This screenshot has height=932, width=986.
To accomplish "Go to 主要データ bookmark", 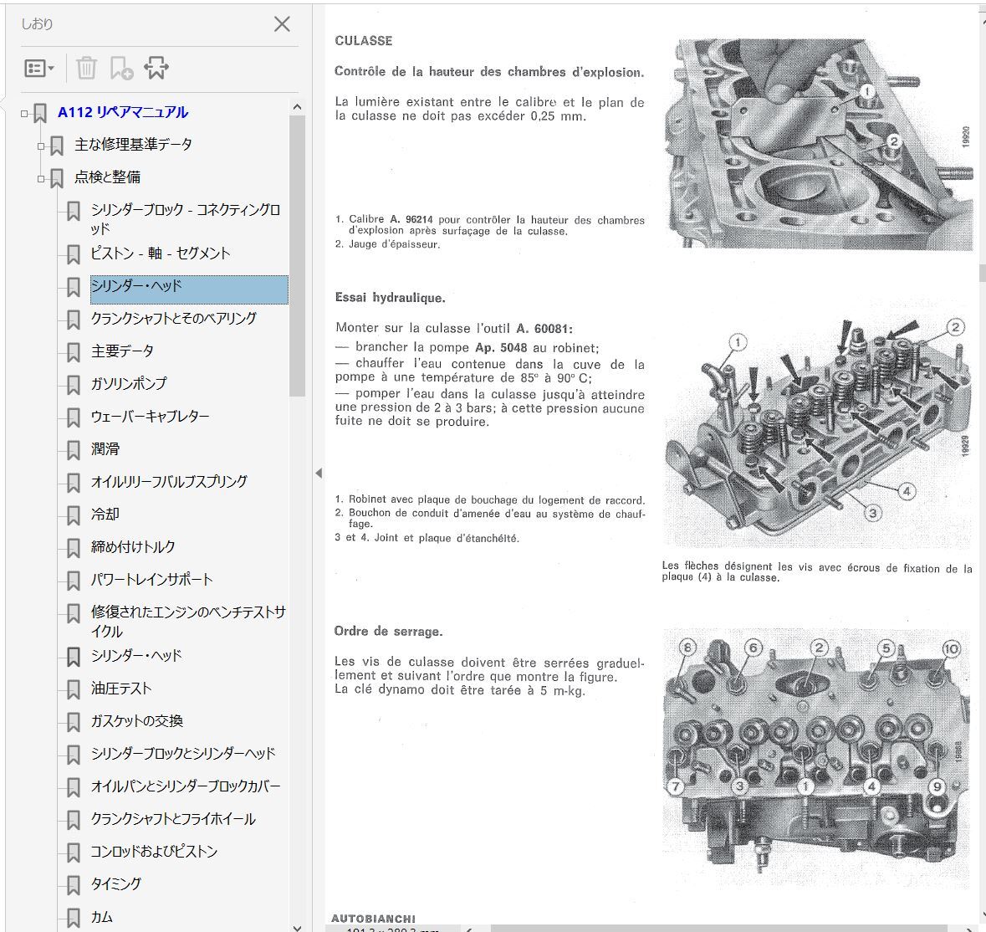I will pos(122,351).
